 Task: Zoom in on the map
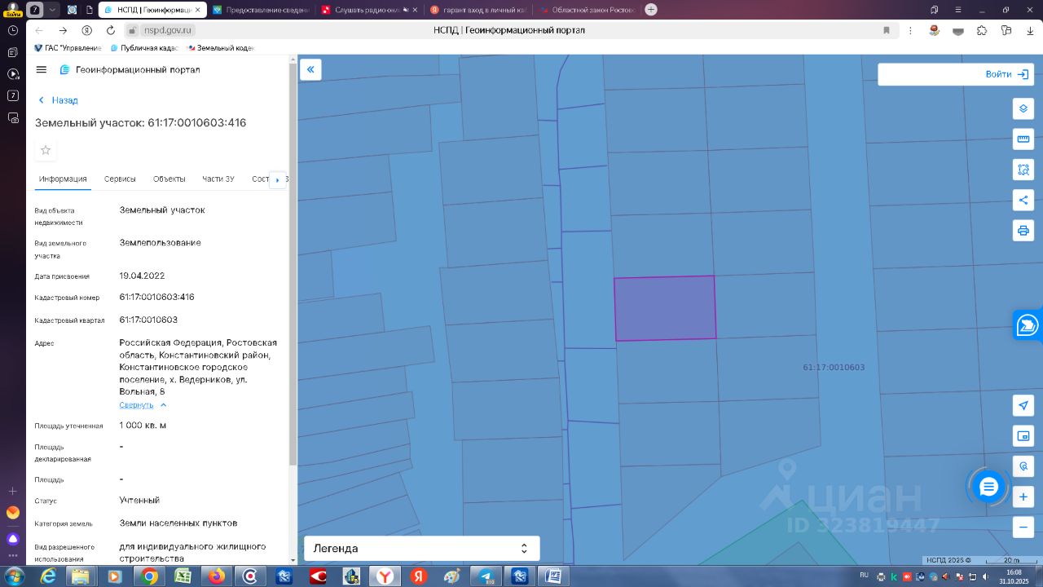[x=1023, y=497]
